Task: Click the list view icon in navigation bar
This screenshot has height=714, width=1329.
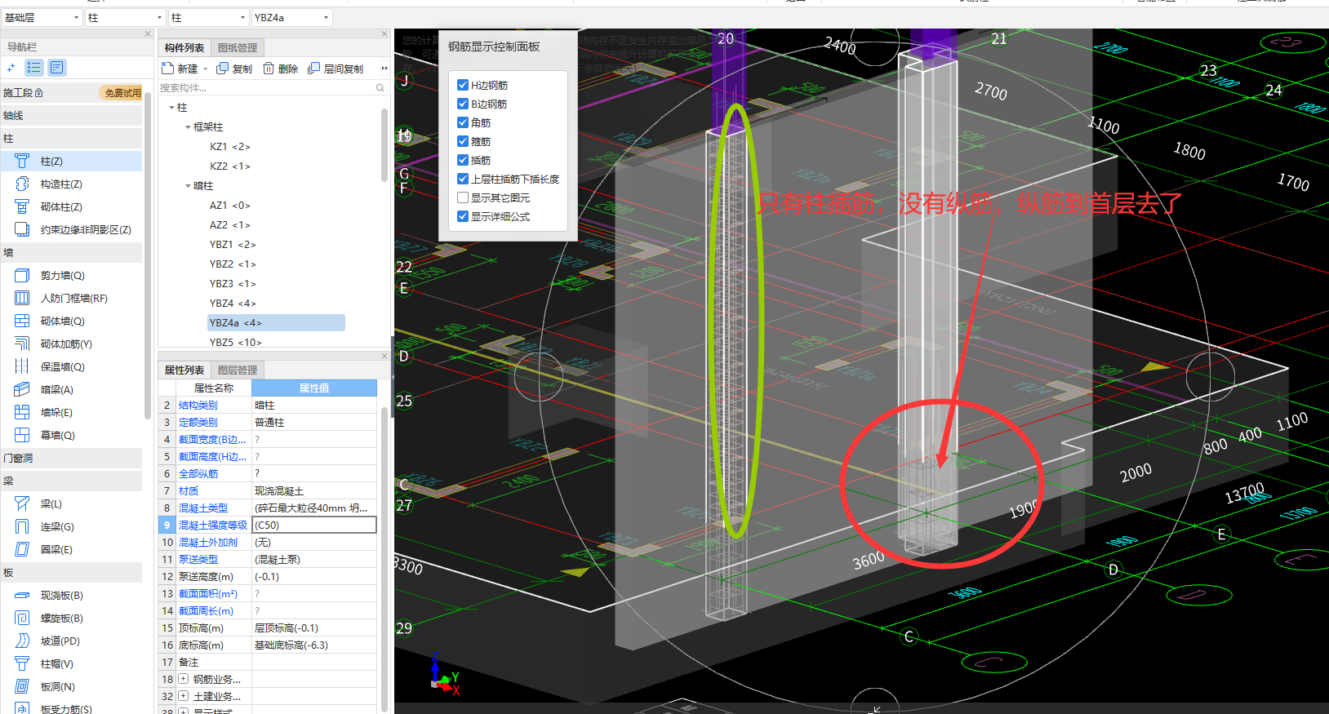Action: [x=33, y=68]
